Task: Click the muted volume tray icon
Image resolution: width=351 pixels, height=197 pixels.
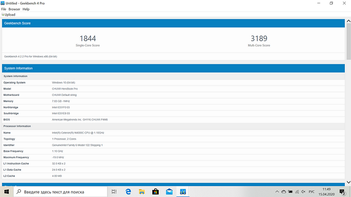Action: [x=303, y=192]
